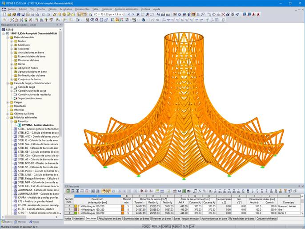This screenshot has width=305, height=229.
Task: Click the yellow color swatch of section 2
Action: click(x=76, y=206)
